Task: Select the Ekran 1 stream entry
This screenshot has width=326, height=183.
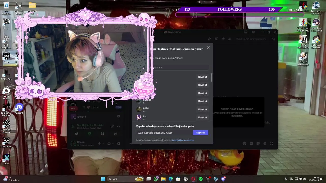Action: coord(96,117)
